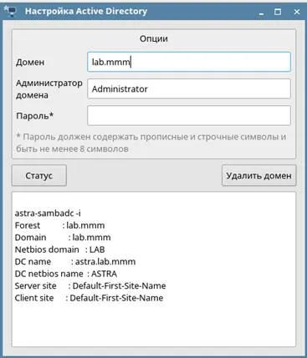Click the Domain : lab.mmm output line
This screenshot has width=307, height=358.
click(x=63, y=237)
